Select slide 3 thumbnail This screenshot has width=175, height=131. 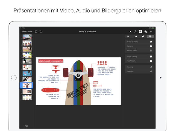[27, 49]
